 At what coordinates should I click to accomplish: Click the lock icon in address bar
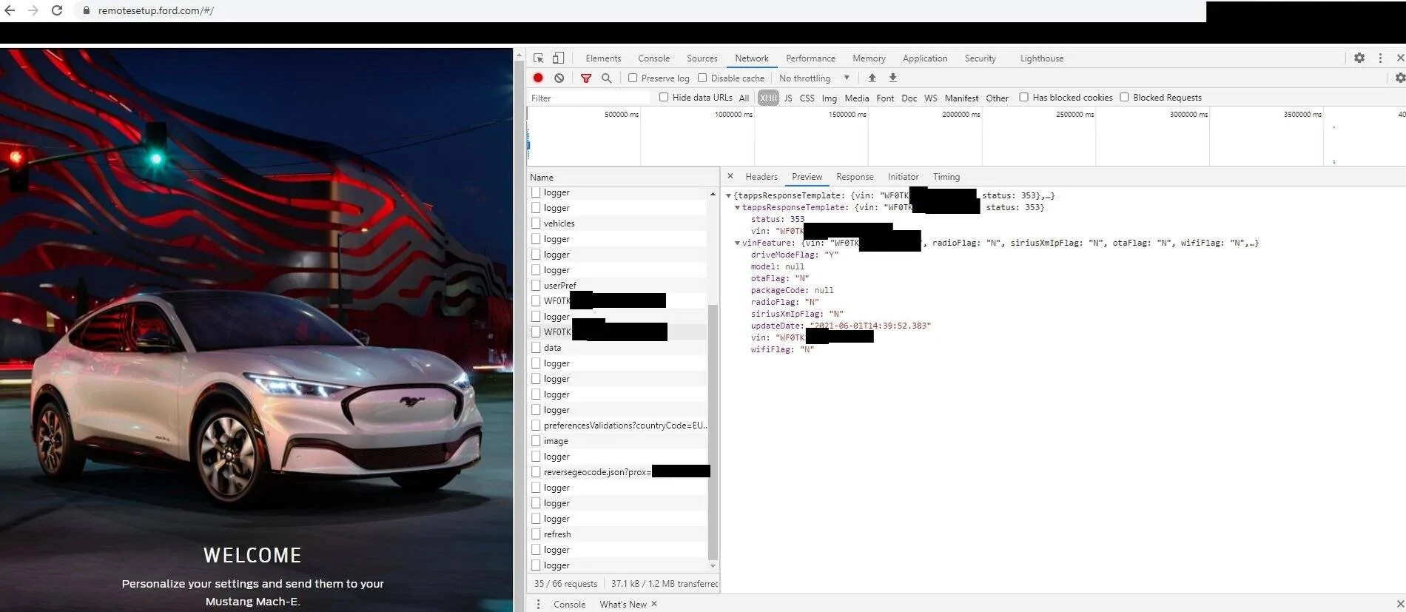point(86,11)
